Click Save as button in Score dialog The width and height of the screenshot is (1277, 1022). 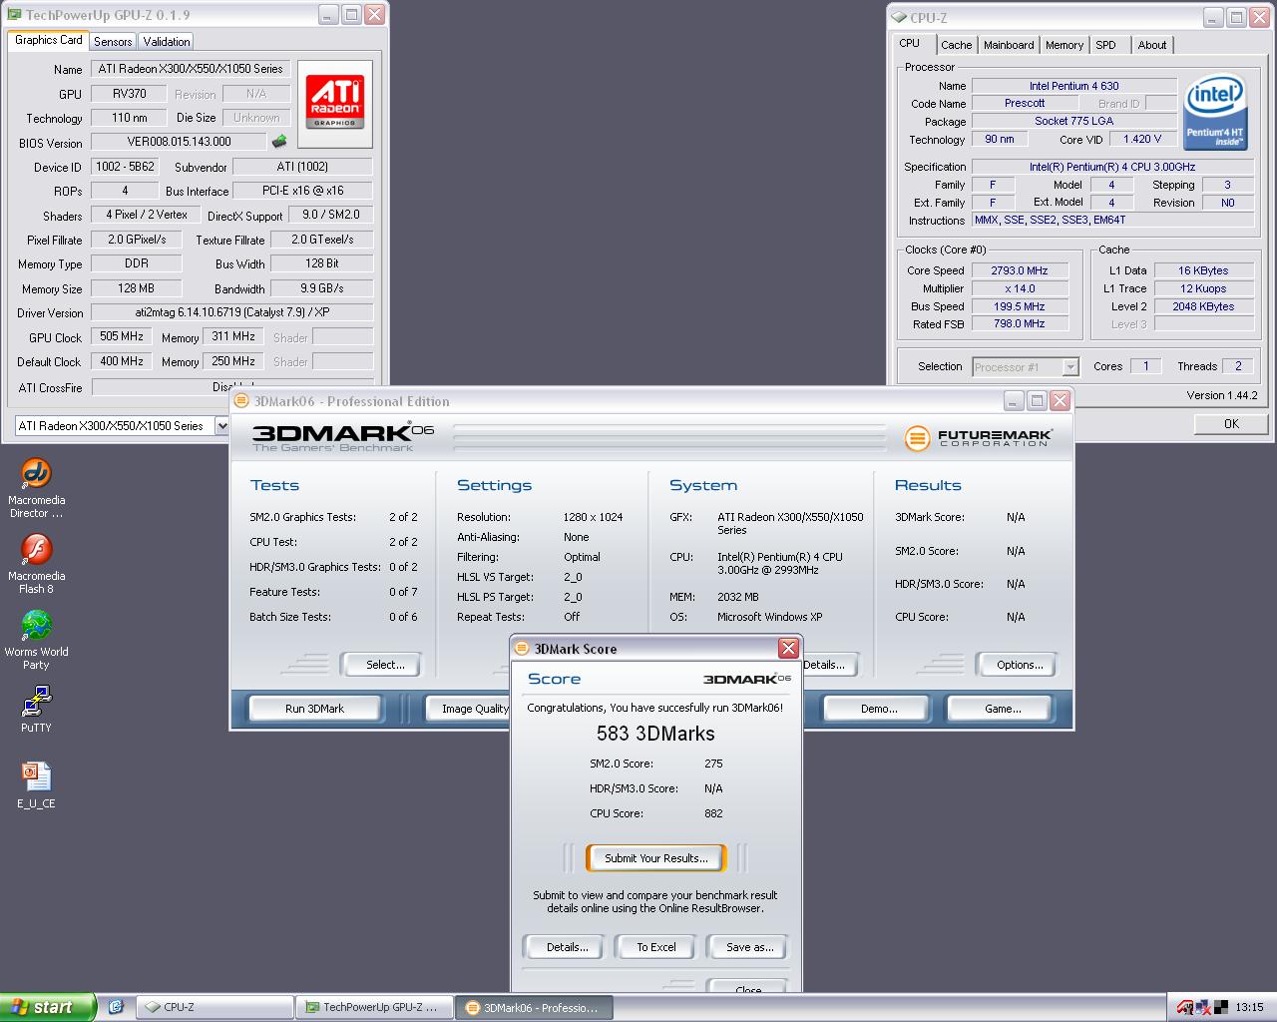click(x=749, y=947)
